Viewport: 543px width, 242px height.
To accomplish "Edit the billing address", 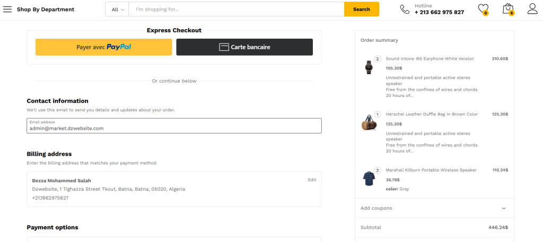I will tap(312, 180).
